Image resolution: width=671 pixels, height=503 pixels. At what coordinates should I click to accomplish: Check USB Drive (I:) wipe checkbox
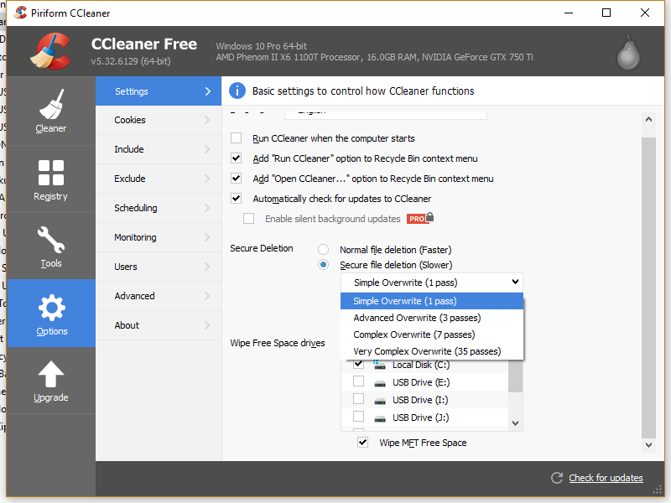tap(359, 399)
